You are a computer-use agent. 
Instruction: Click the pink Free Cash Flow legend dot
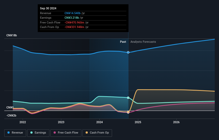click(55, 133)
